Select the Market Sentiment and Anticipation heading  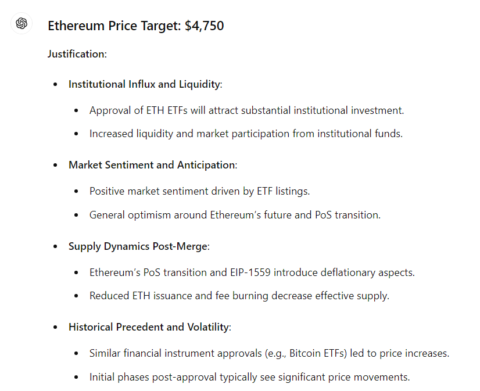[x=152, y=165]
